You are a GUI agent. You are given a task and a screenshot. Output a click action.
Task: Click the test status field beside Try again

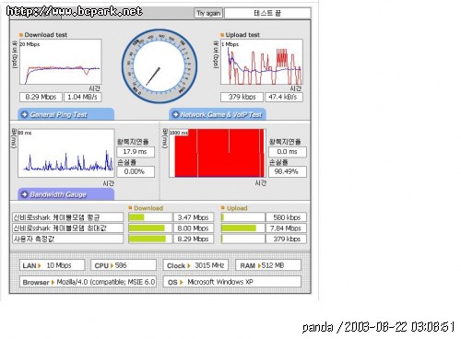267,13
